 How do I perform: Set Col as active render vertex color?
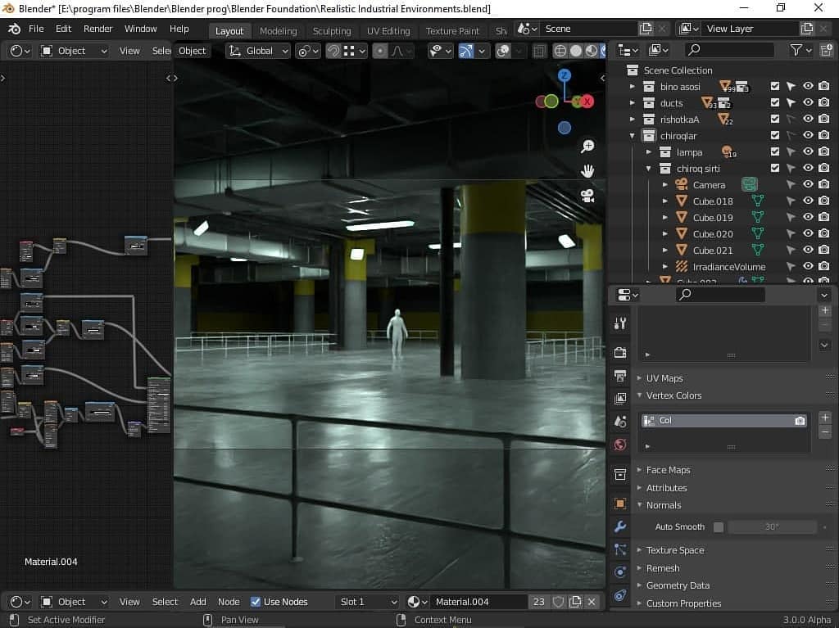point(800,421)
